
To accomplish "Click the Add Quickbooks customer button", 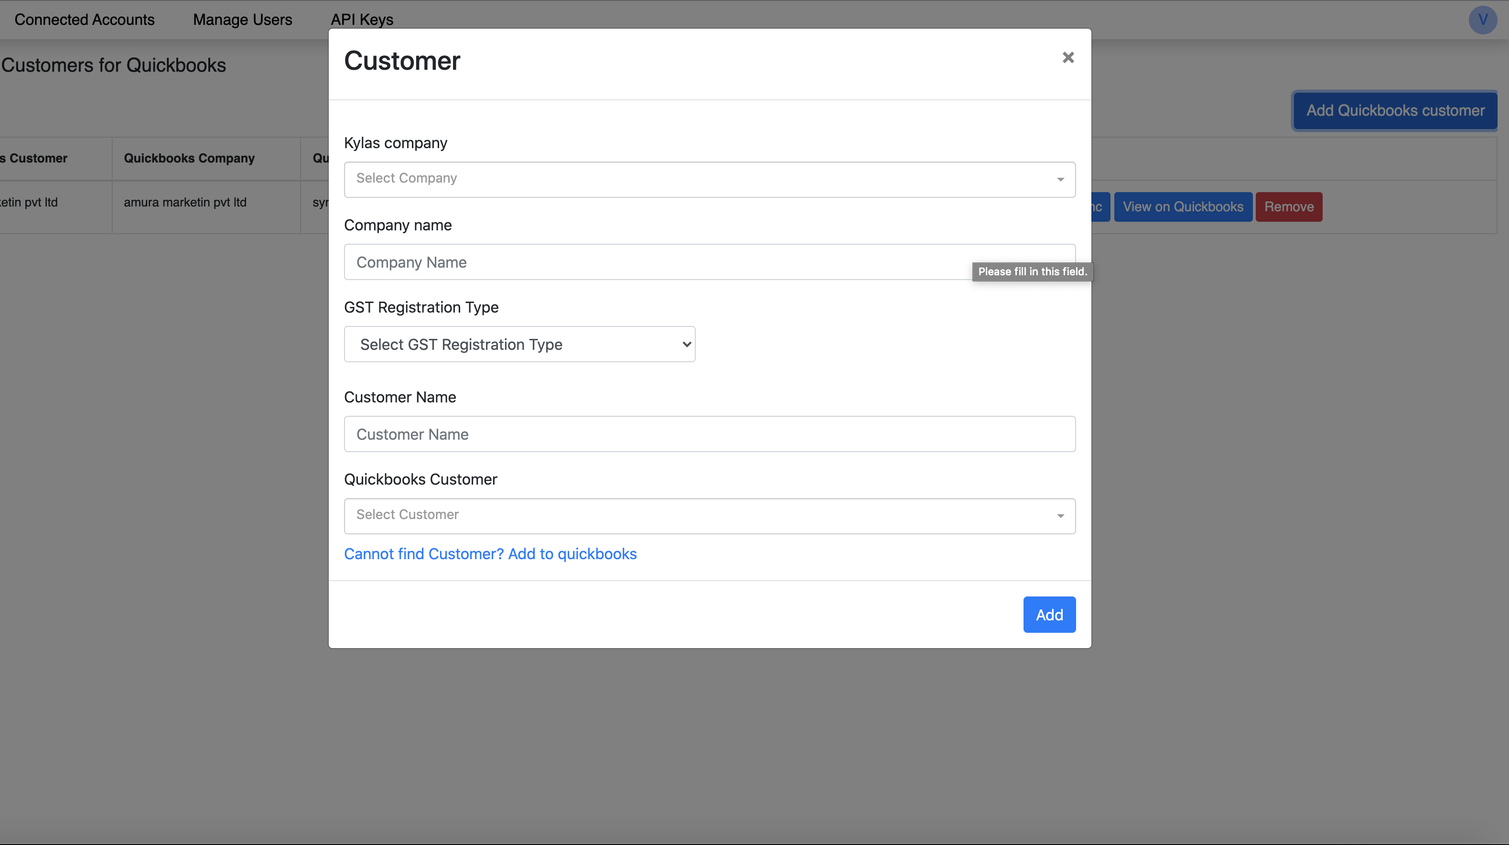I will coord(1395,111).
